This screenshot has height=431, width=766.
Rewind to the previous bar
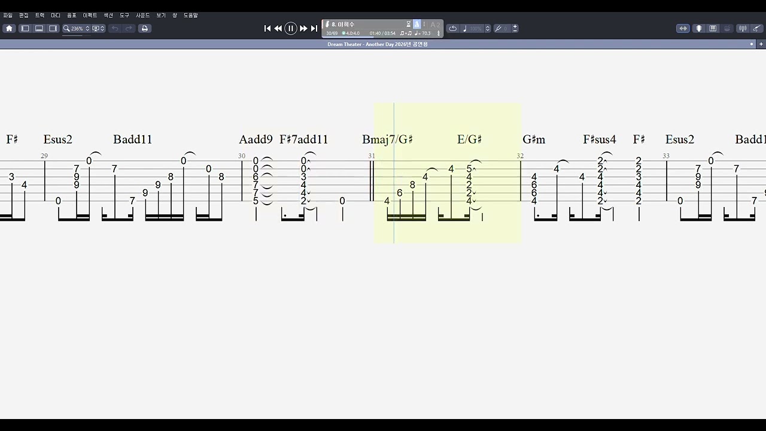[x=278, y=28]
